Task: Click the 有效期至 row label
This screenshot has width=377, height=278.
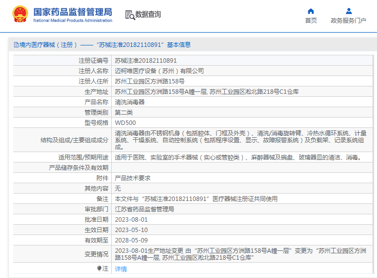Action: pos(96,240)
